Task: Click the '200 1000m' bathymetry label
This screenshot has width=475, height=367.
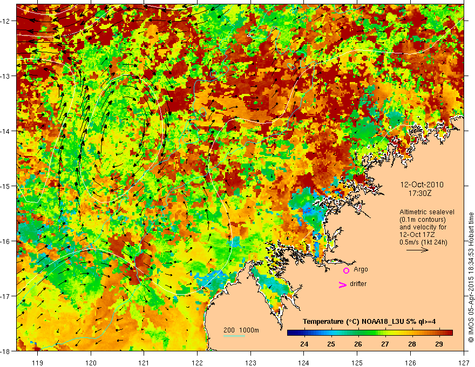Action: coord(241,330)
